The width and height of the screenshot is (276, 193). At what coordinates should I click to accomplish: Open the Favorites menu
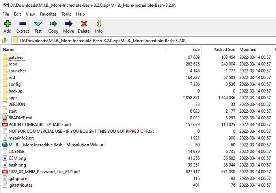click(48, 14)
